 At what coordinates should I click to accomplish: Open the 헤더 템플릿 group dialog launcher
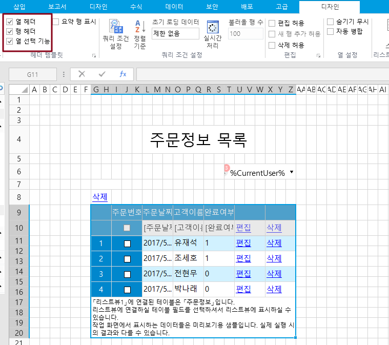pos(94,55)
